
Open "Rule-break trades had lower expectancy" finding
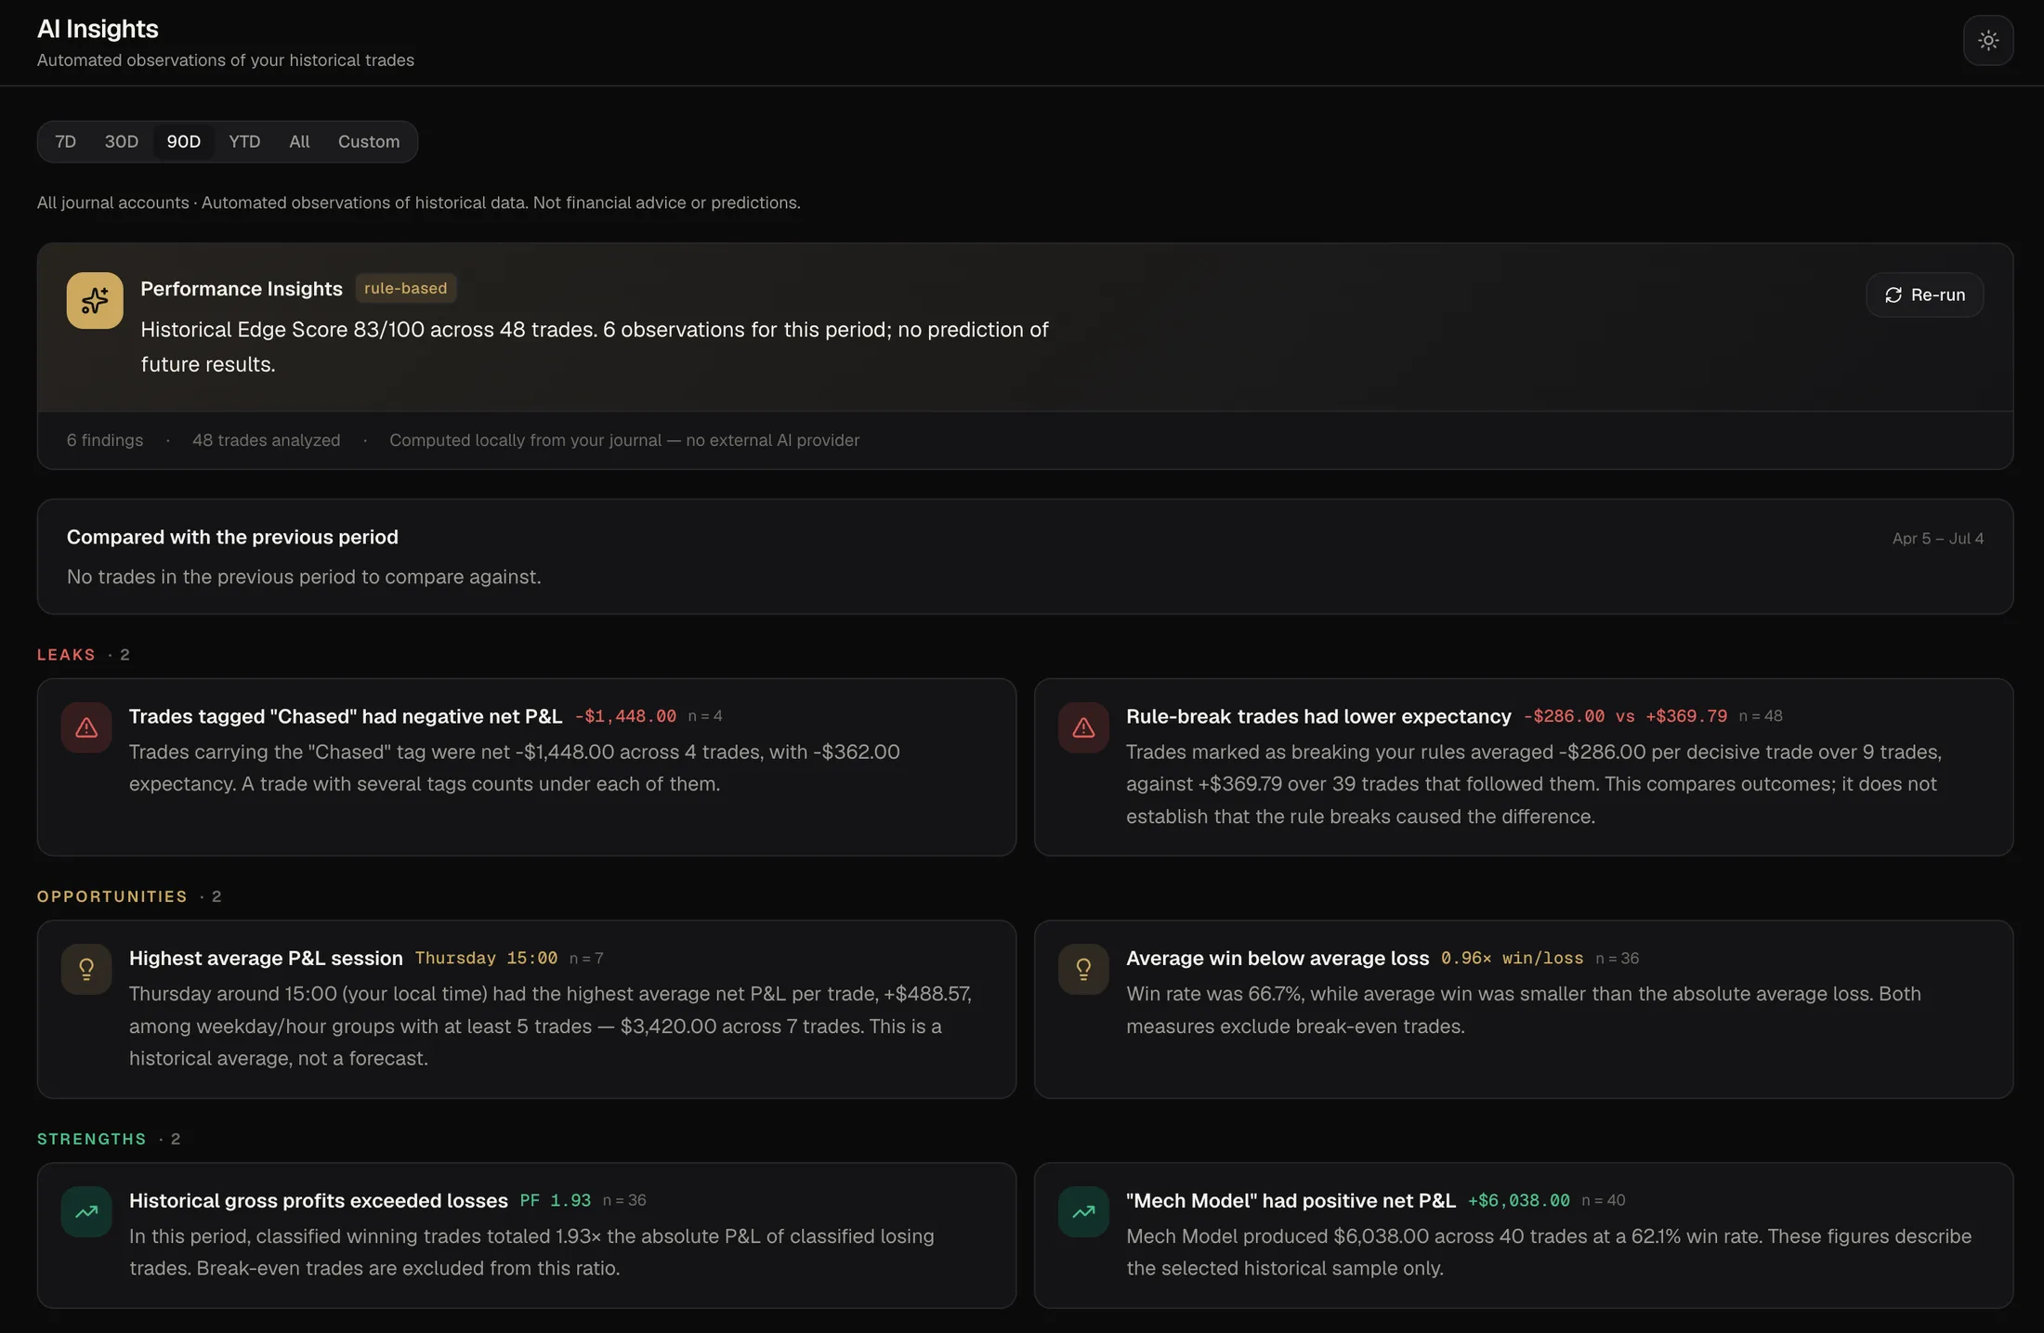coord(1524,767)
